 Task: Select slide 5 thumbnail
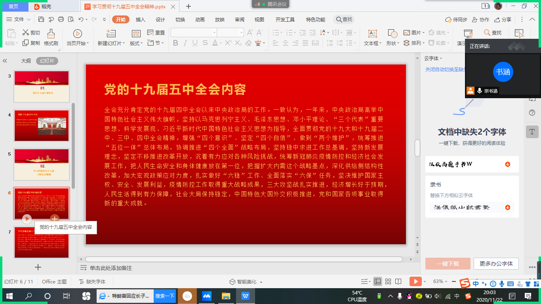42,164
